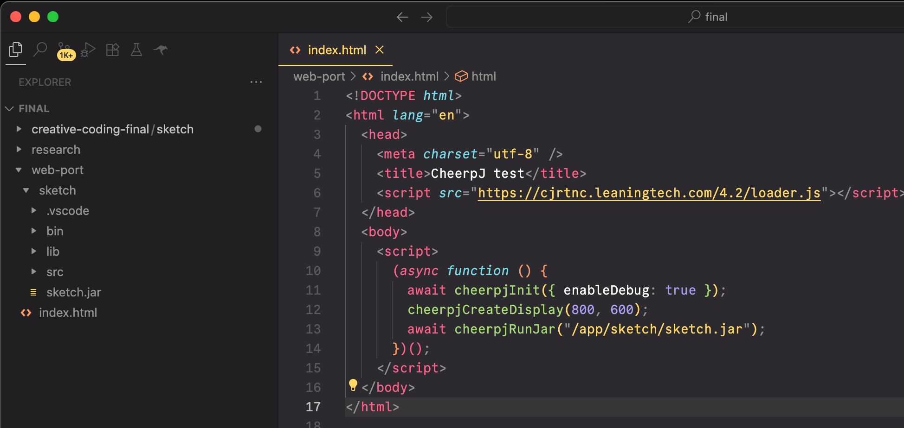Image resolution: width=904 pixels, height=428 pixels.
Task: Collapse the sketch folder under web-port
Action: tap(58, 190)
